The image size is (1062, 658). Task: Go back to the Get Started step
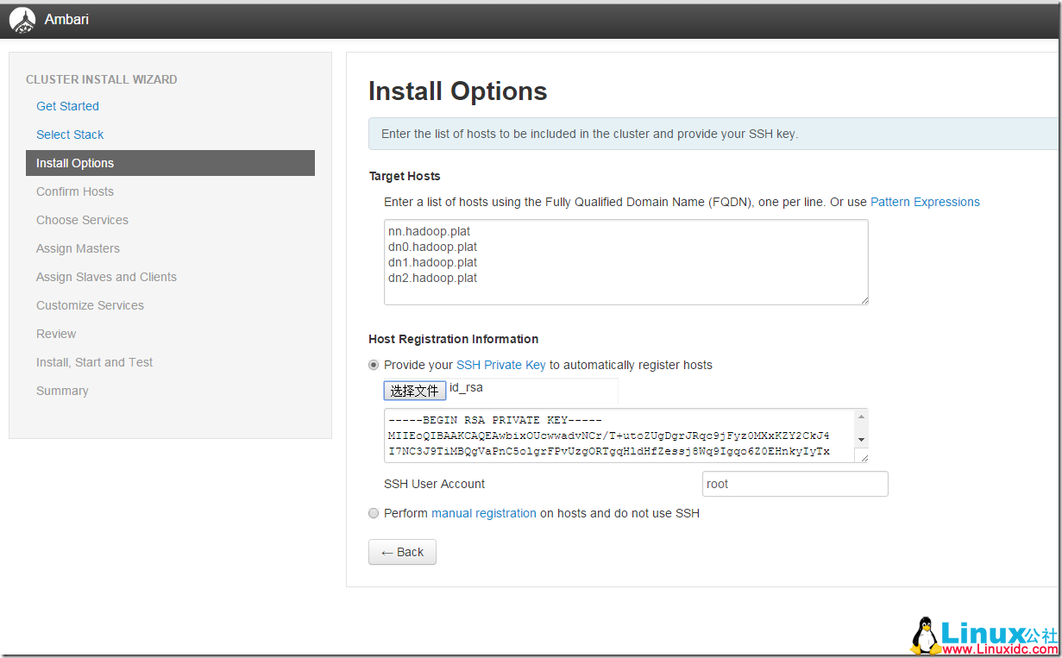click(67, 106)
